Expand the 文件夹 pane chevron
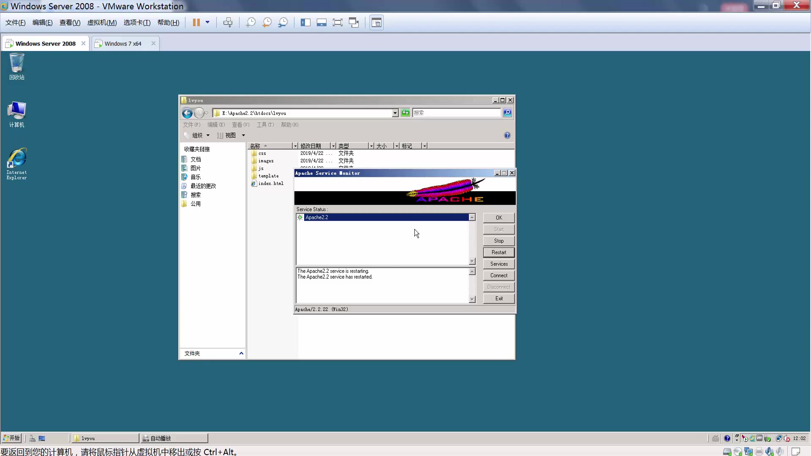This screenshot has height=456, width=811. (241, 353)
